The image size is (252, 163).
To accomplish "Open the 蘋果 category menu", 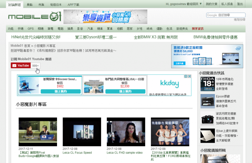I will pyautogui.click(x=70, y=29).
